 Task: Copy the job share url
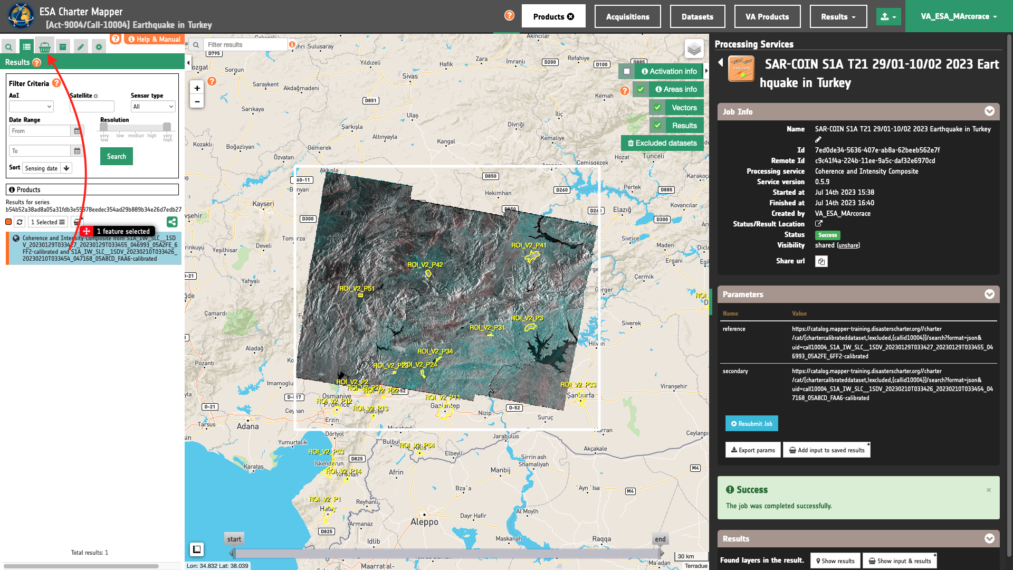(821, 261)
